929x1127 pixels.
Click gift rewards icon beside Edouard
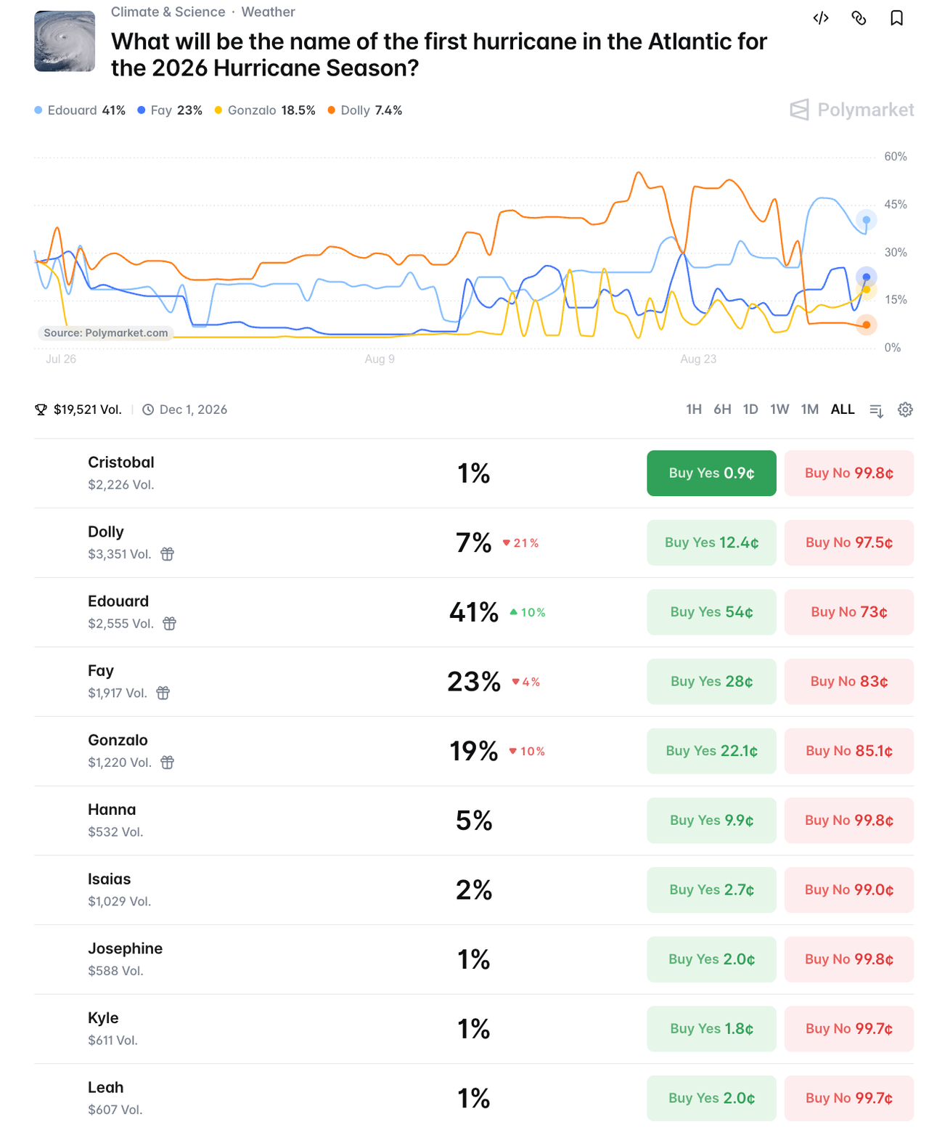point(170,624)
